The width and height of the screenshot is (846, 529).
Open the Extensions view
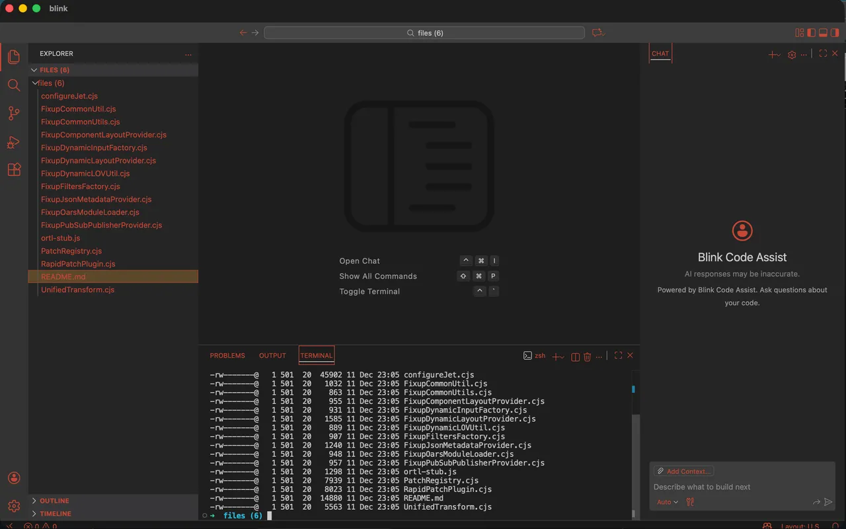coord(14,170)
